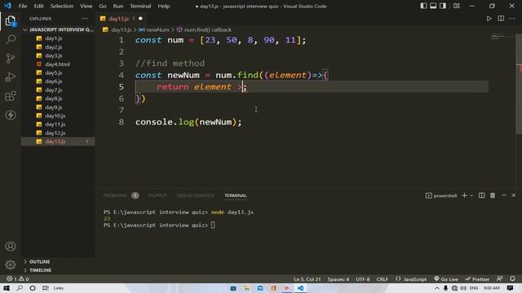Close the terminal panel
The image size is (522, 293).
(513, 195)
